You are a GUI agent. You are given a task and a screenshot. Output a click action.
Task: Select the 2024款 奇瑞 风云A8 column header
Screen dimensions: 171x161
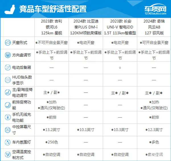pyautogui.click(x=154, y=27)
